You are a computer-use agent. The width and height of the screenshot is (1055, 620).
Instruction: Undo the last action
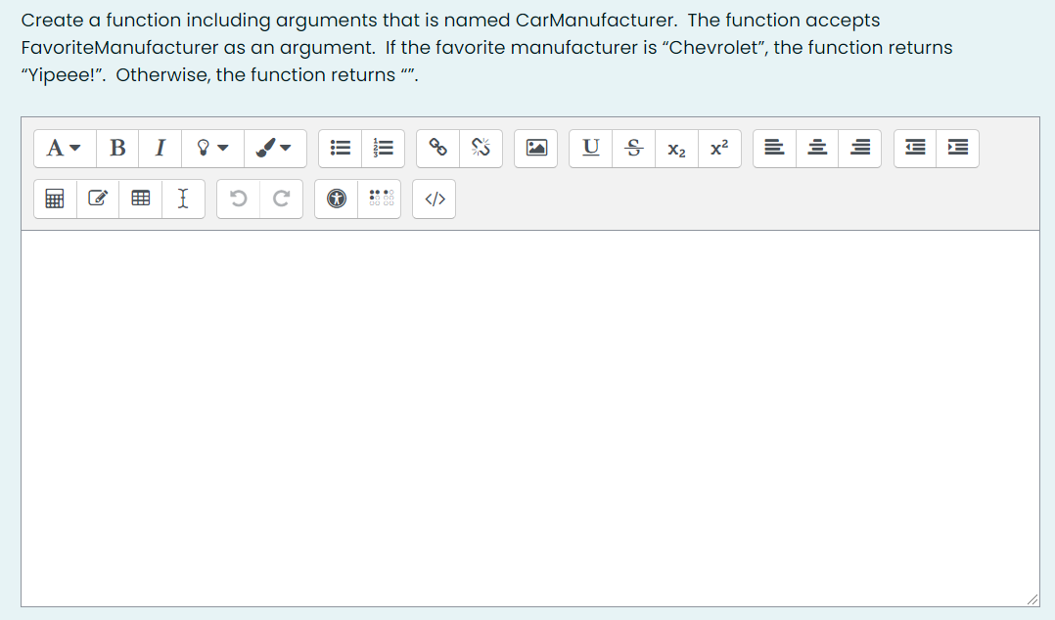[x=238, y=199]
